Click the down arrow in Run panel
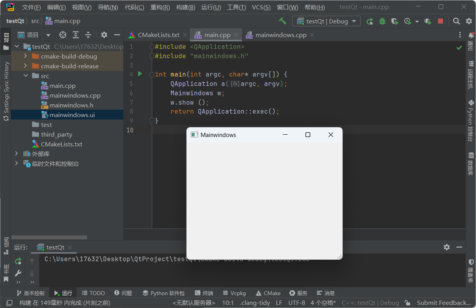 point(32,273)
